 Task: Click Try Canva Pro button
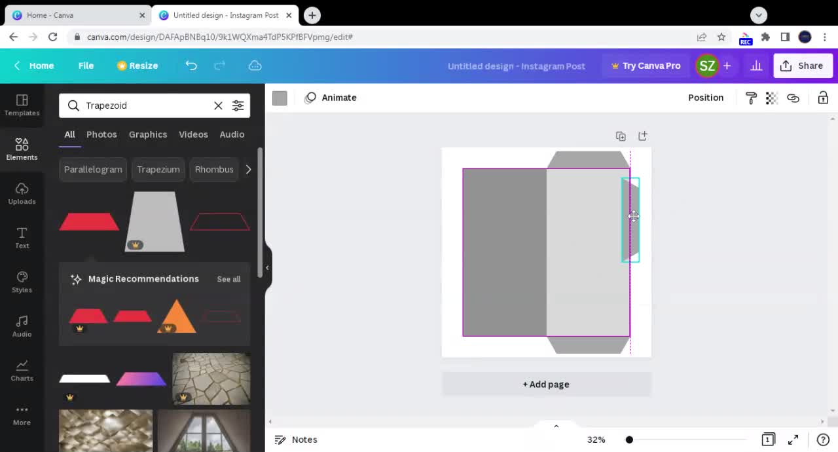pyautogui.click(x=646, y=66)
